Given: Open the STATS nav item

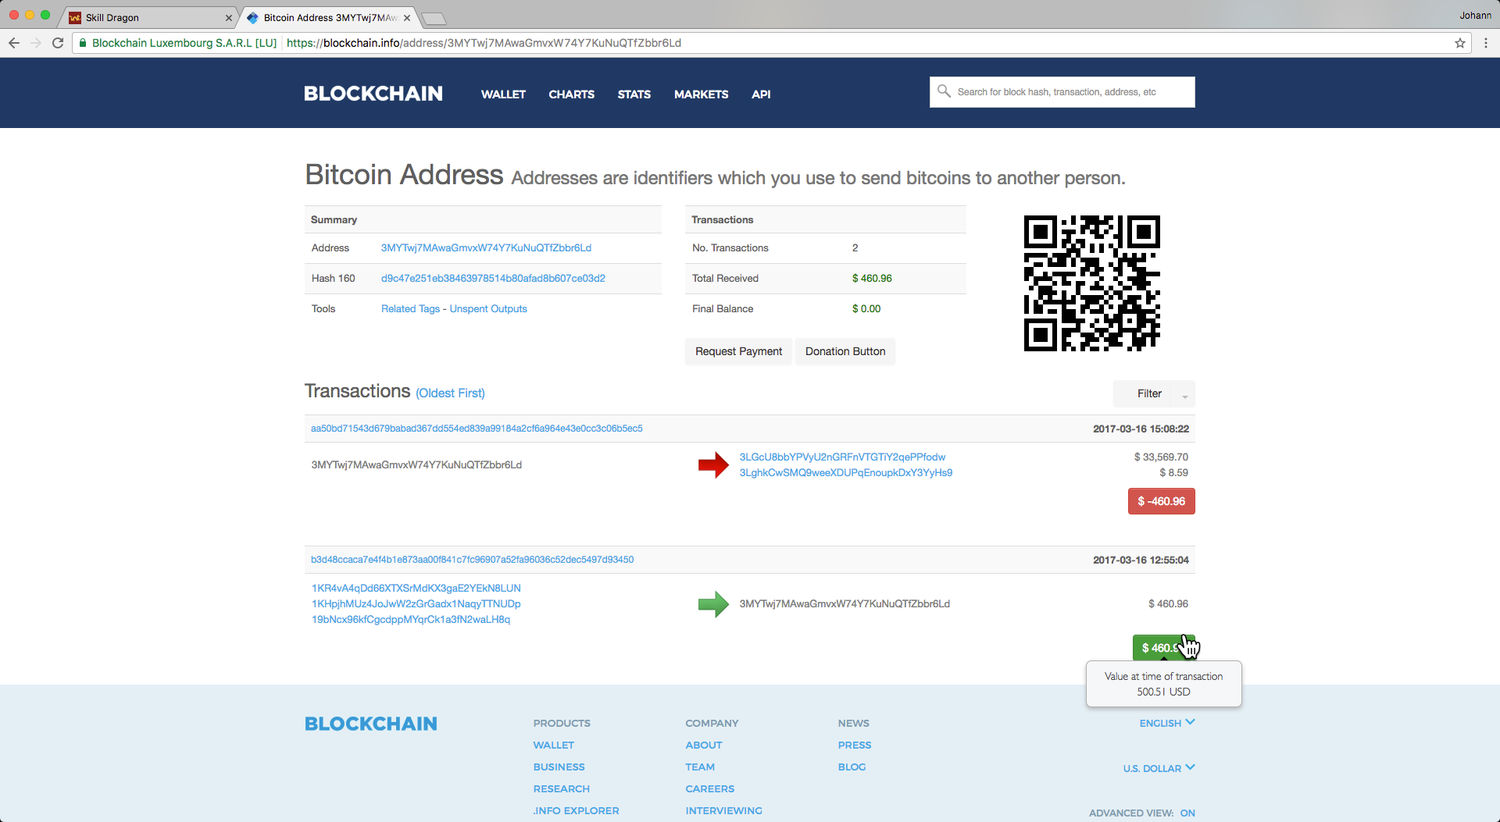Looking at the screenshot, I should (634, 94).
